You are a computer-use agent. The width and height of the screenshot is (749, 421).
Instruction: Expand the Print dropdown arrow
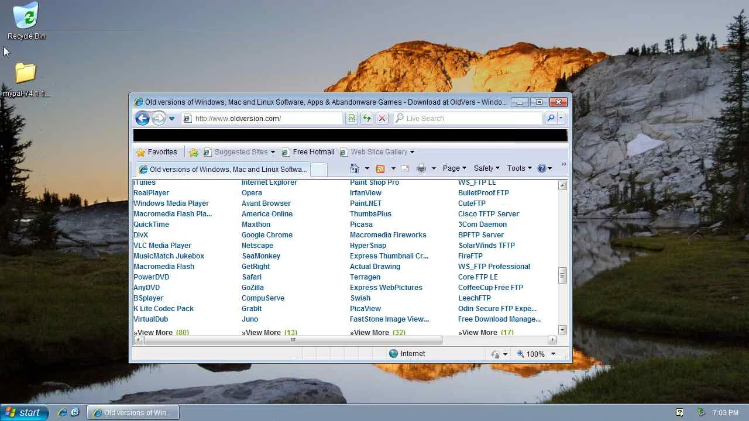(x=434, y=168)
